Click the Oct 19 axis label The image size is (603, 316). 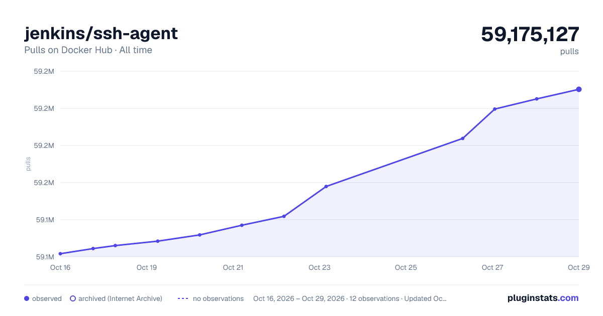[x=147, y=267]
